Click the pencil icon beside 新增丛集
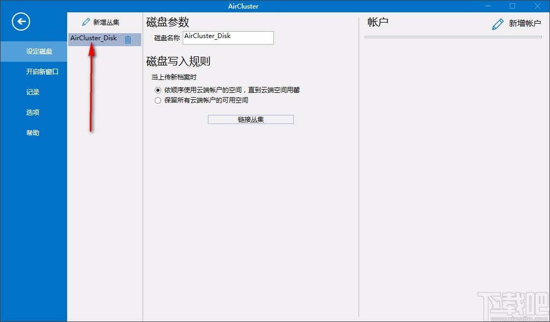The height and width of the screenshot is (322, 550). (x=86, y=21)
